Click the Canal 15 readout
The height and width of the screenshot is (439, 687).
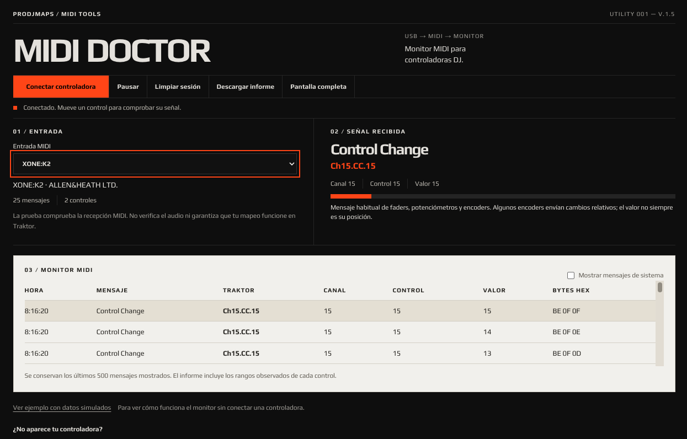tap(343, 184)
